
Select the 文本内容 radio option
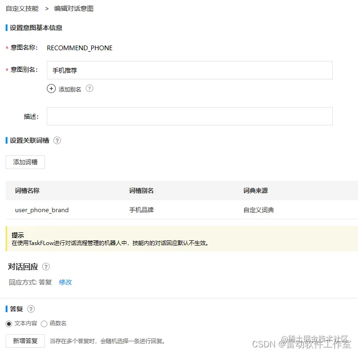pos(9,324)
